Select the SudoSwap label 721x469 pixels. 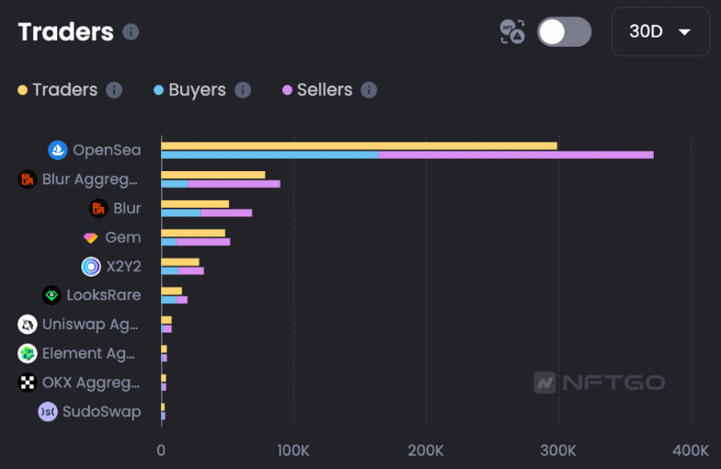click(101, 412)
